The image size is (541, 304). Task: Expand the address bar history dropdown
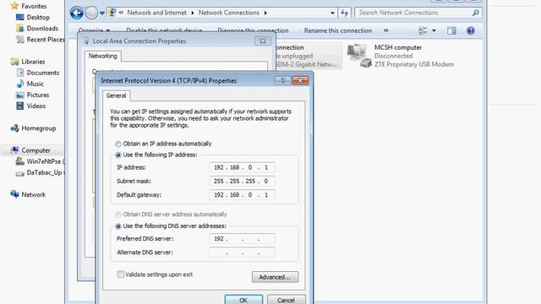(x=332, y=14)
